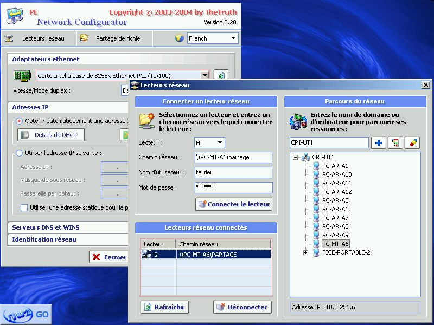Screen dimensions: 434x325
Task: Collapse the CRI-UT1 tree node
Action: pos(296,158)
